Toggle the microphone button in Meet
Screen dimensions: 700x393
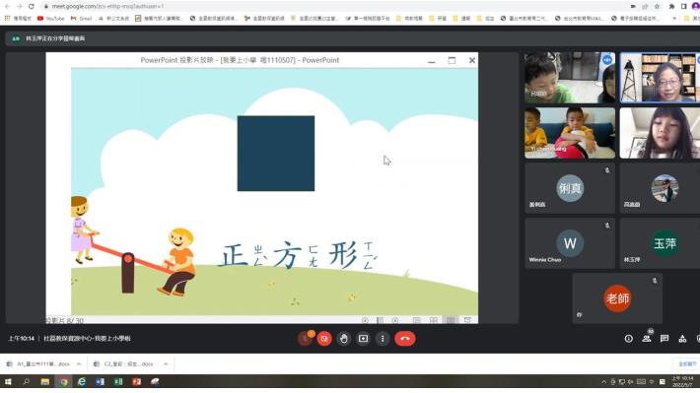point(306,339)
